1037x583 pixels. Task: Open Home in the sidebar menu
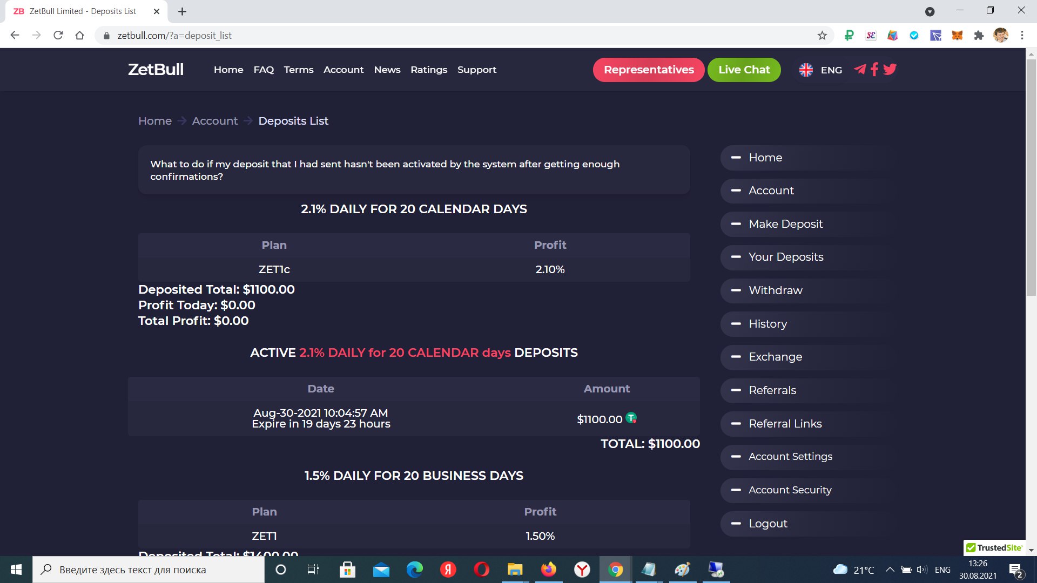tap(807, 158)
